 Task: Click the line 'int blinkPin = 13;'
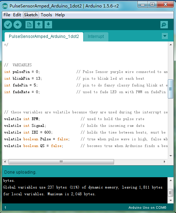point(23,79)
